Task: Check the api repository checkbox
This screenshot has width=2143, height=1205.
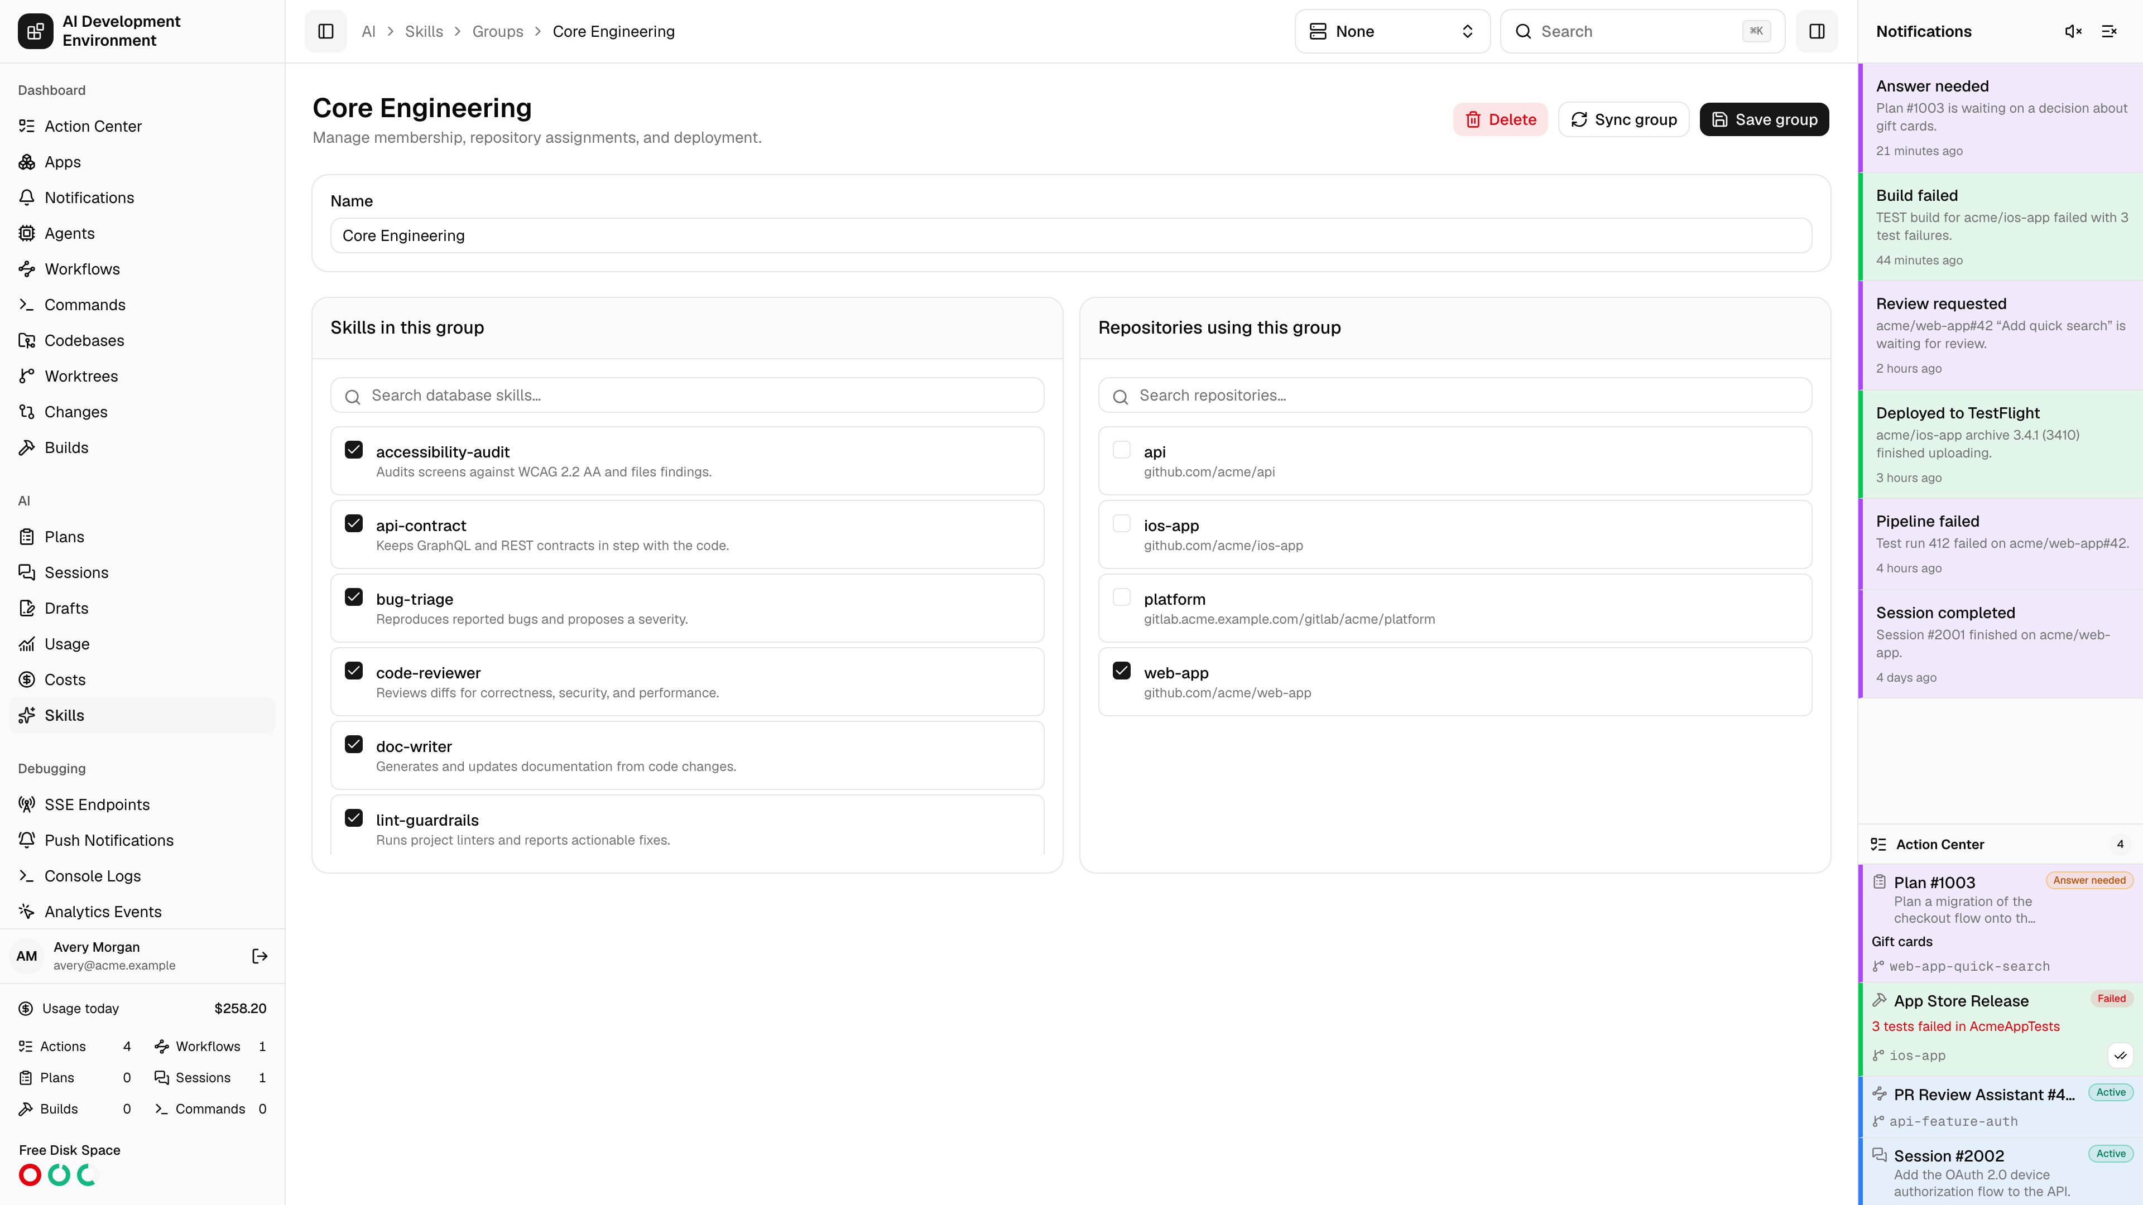Action: [x=1121, y=450]
